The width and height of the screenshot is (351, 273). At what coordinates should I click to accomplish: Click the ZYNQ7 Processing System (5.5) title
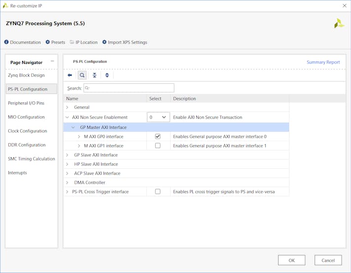45,24
